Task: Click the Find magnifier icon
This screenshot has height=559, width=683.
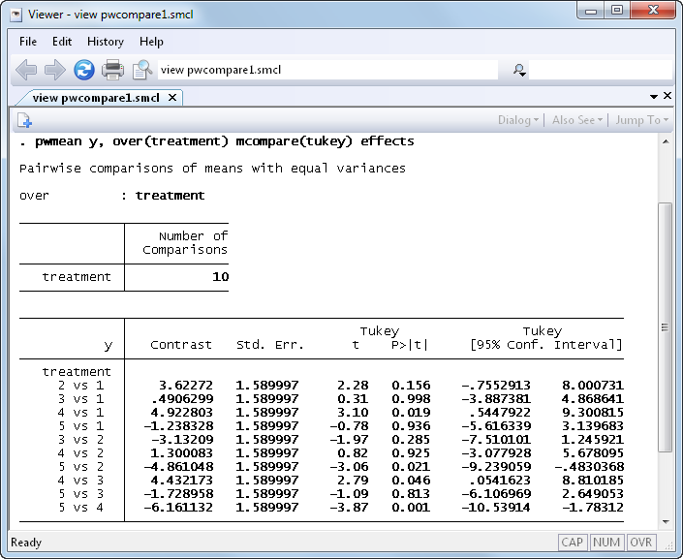Action: click(142, 70)
